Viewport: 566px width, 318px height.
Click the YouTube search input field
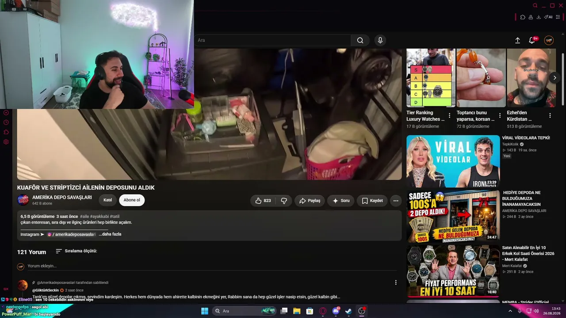click(x=272, y=40)
